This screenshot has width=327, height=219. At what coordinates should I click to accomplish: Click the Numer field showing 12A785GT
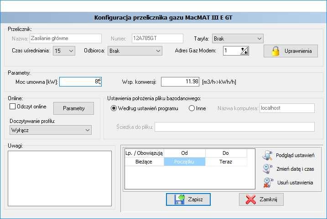(x=157, y=39)
